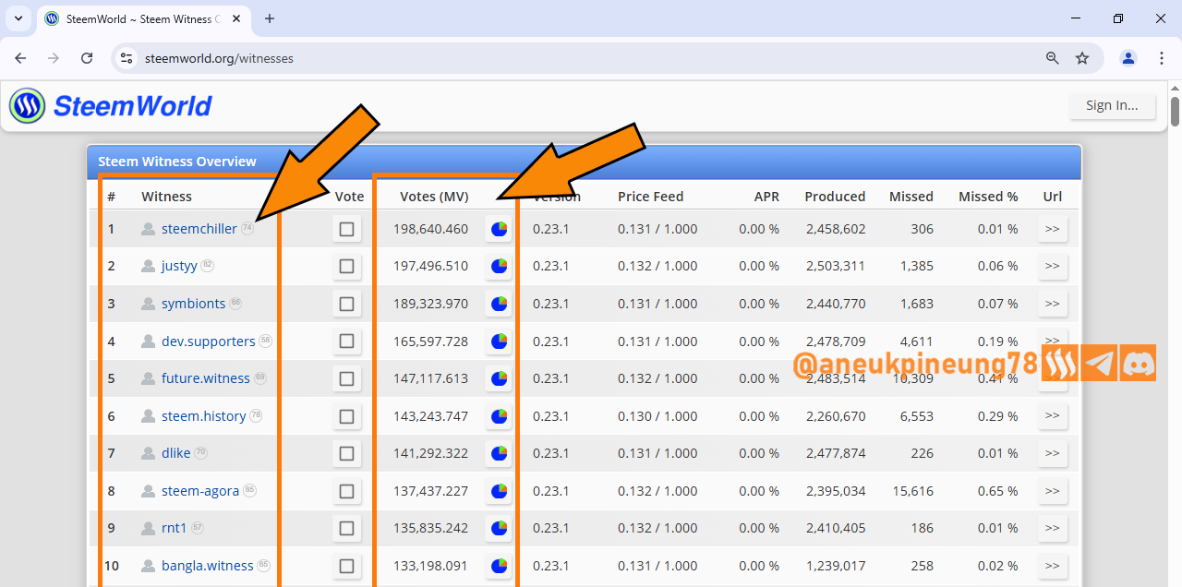Check the vote box for dev.supporters

[x=346, y=341]
